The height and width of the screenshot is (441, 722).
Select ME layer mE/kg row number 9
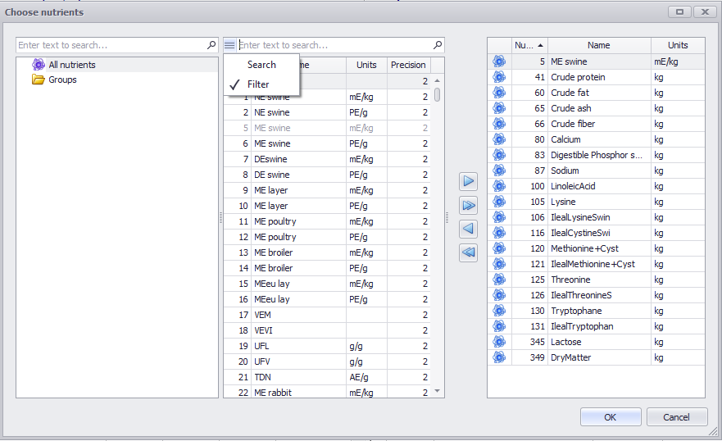(x=327, y=190)
